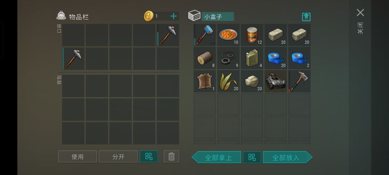Pick the plant fiber stack

click(x=228, y=81)
